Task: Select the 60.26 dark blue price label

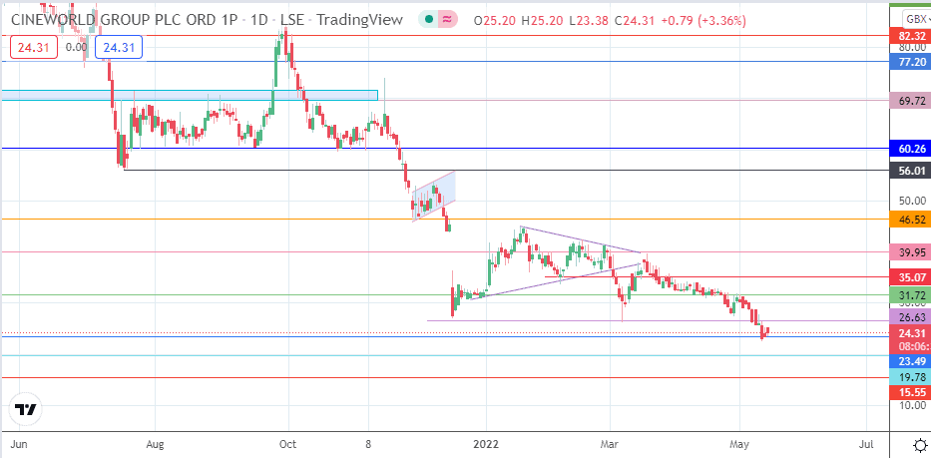Action: tap(910, 149)
